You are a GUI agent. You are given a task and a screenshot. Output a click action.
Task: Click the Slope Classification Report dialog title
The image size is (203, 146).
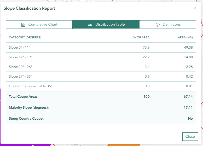click(x=29, y=8)
